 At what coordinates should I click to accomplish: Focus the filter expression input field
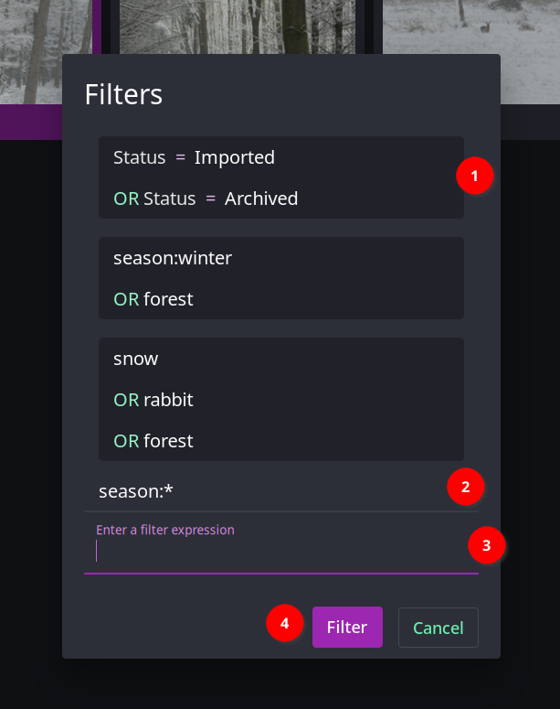point(280,552)
